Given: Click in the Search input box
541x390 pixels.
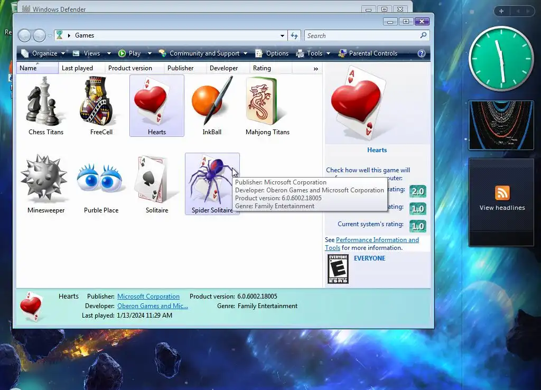Looking at the screenshot, I should click(362, 35).
